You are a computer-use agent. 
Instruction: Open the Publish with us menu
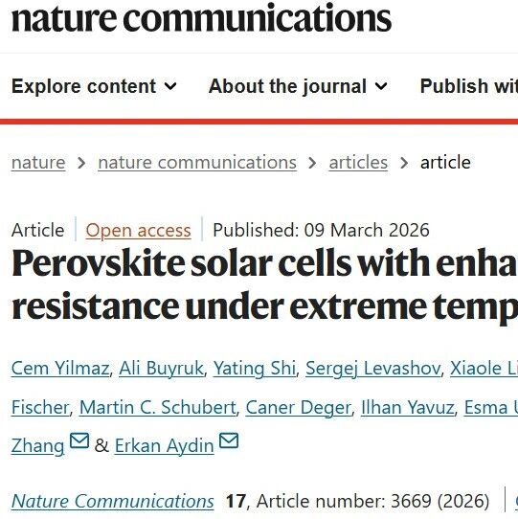[468, 86]
